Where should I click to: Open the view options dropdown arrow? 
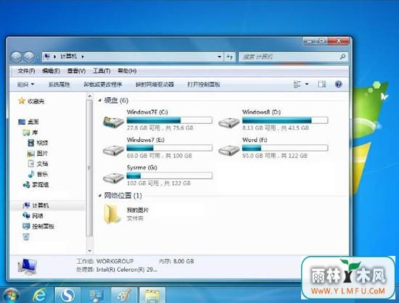[307, 84]
